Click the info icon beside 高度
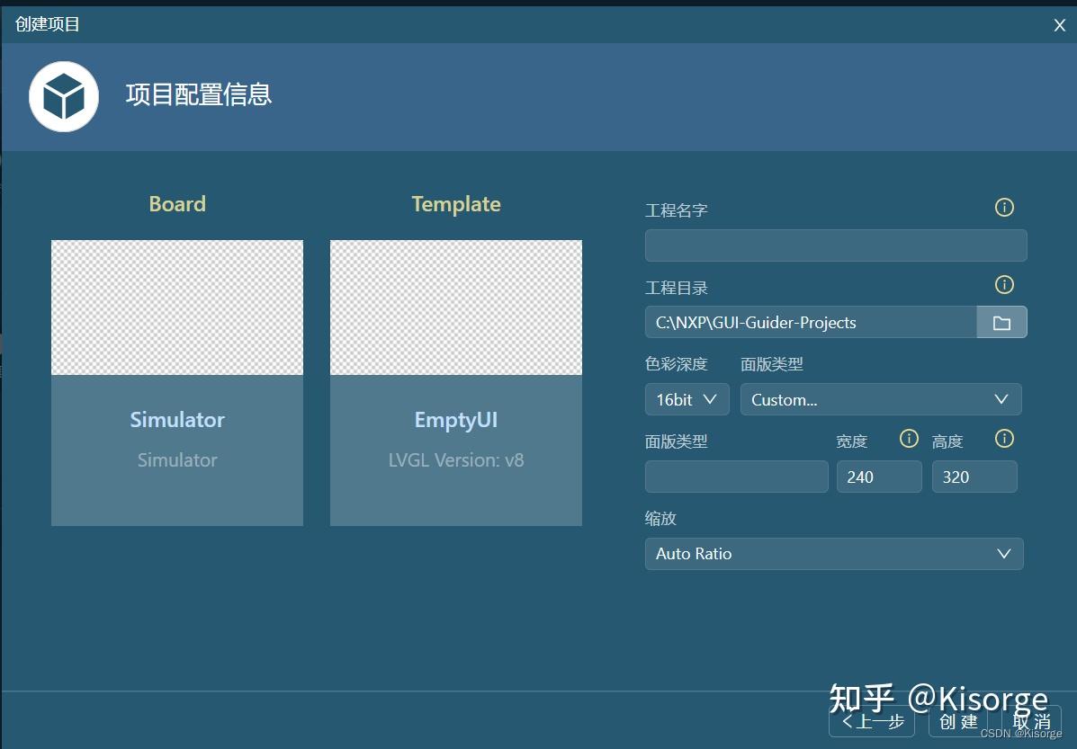Viewport: 1077px width, 749px height. [x=1004, y=439]
